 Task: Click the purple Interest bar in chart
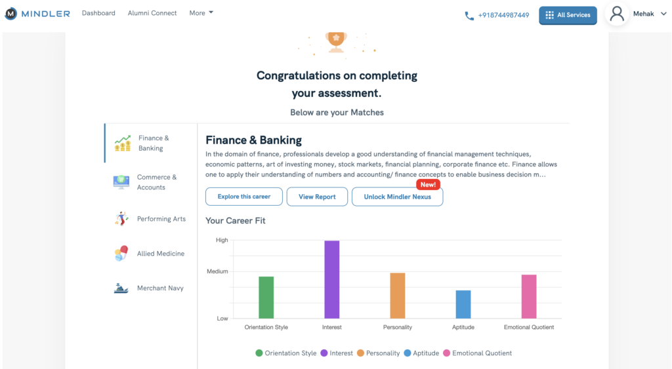(332, 279)
